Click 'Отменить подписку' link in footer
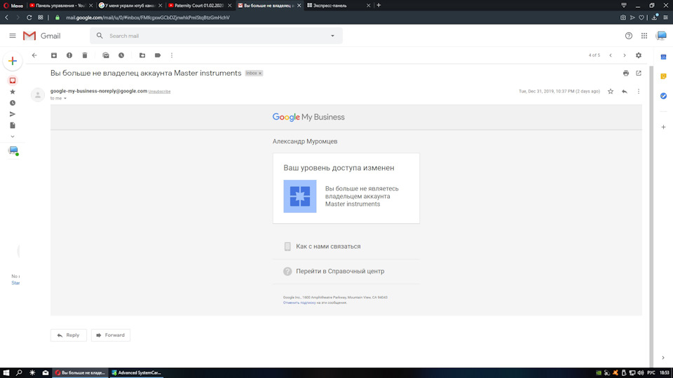The image size is (673, 378). [x=299, y=302]
